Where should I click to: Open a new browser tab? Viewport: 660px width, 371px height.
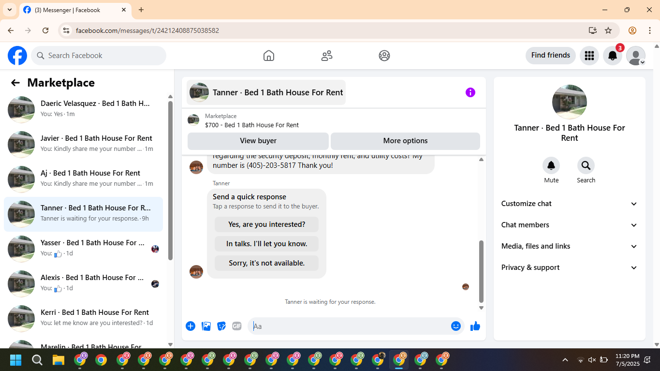tap(141, 10)
